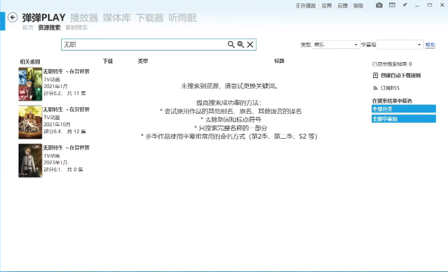Open the 2021年1月 无职转生 poster thumbnail
Screen dimensions: 448x272
coord(31,84)
